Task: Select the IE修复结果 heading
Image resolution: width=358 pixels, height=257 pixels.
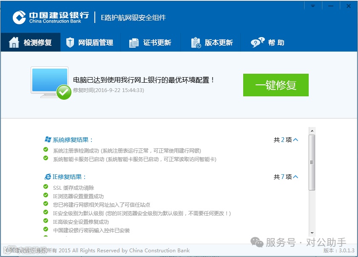Action: (69, 177)
